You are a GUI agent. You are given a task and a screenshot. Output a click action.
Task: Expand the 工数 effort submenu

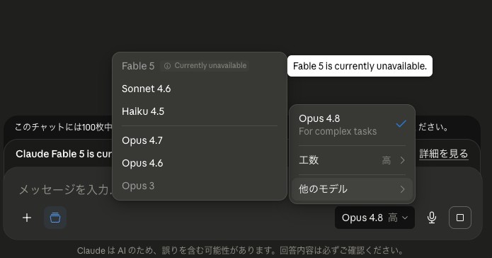coord(352,160)
